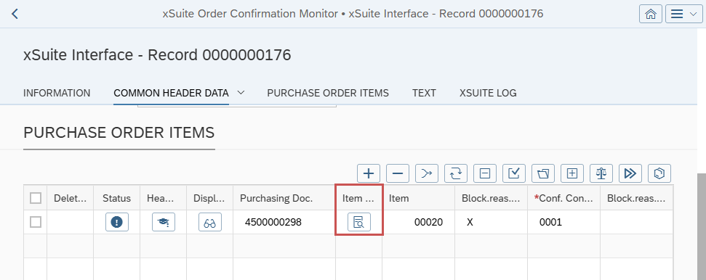
Task: Remove a row with the minus button
Action: point(398,173)
